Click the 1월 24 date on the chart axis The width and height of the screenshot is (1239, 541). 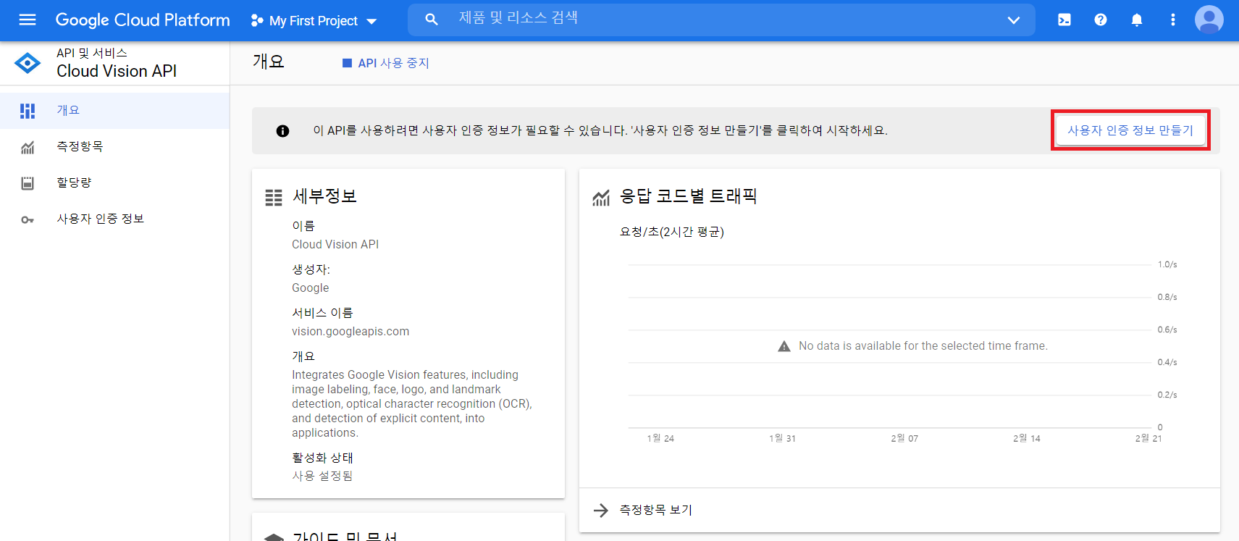pyautogui.click(x=660, y=438)
